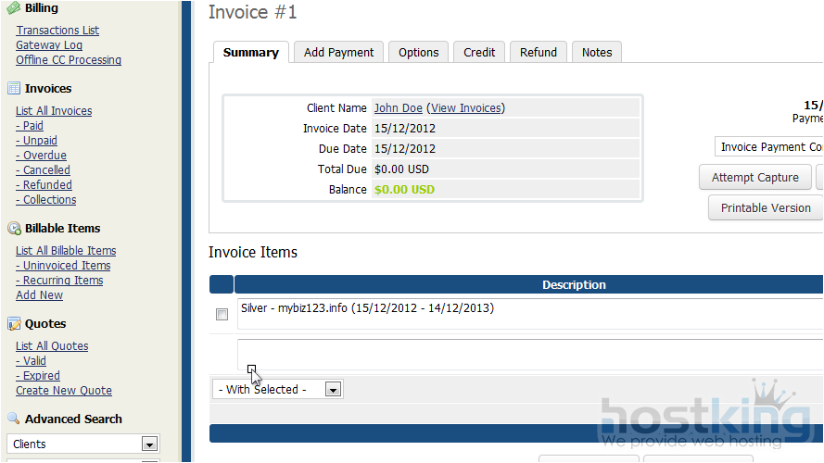This screenshot has width=824, height=463.
Task: Select the Credit tab
Action: click(x=479, y=53)
